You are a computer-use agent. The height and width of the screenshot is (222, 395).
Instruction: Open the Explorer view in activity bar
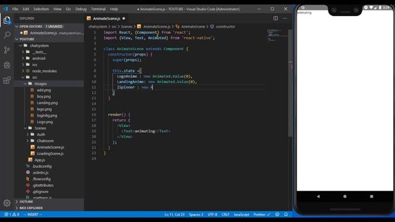[x=7, y=20]
